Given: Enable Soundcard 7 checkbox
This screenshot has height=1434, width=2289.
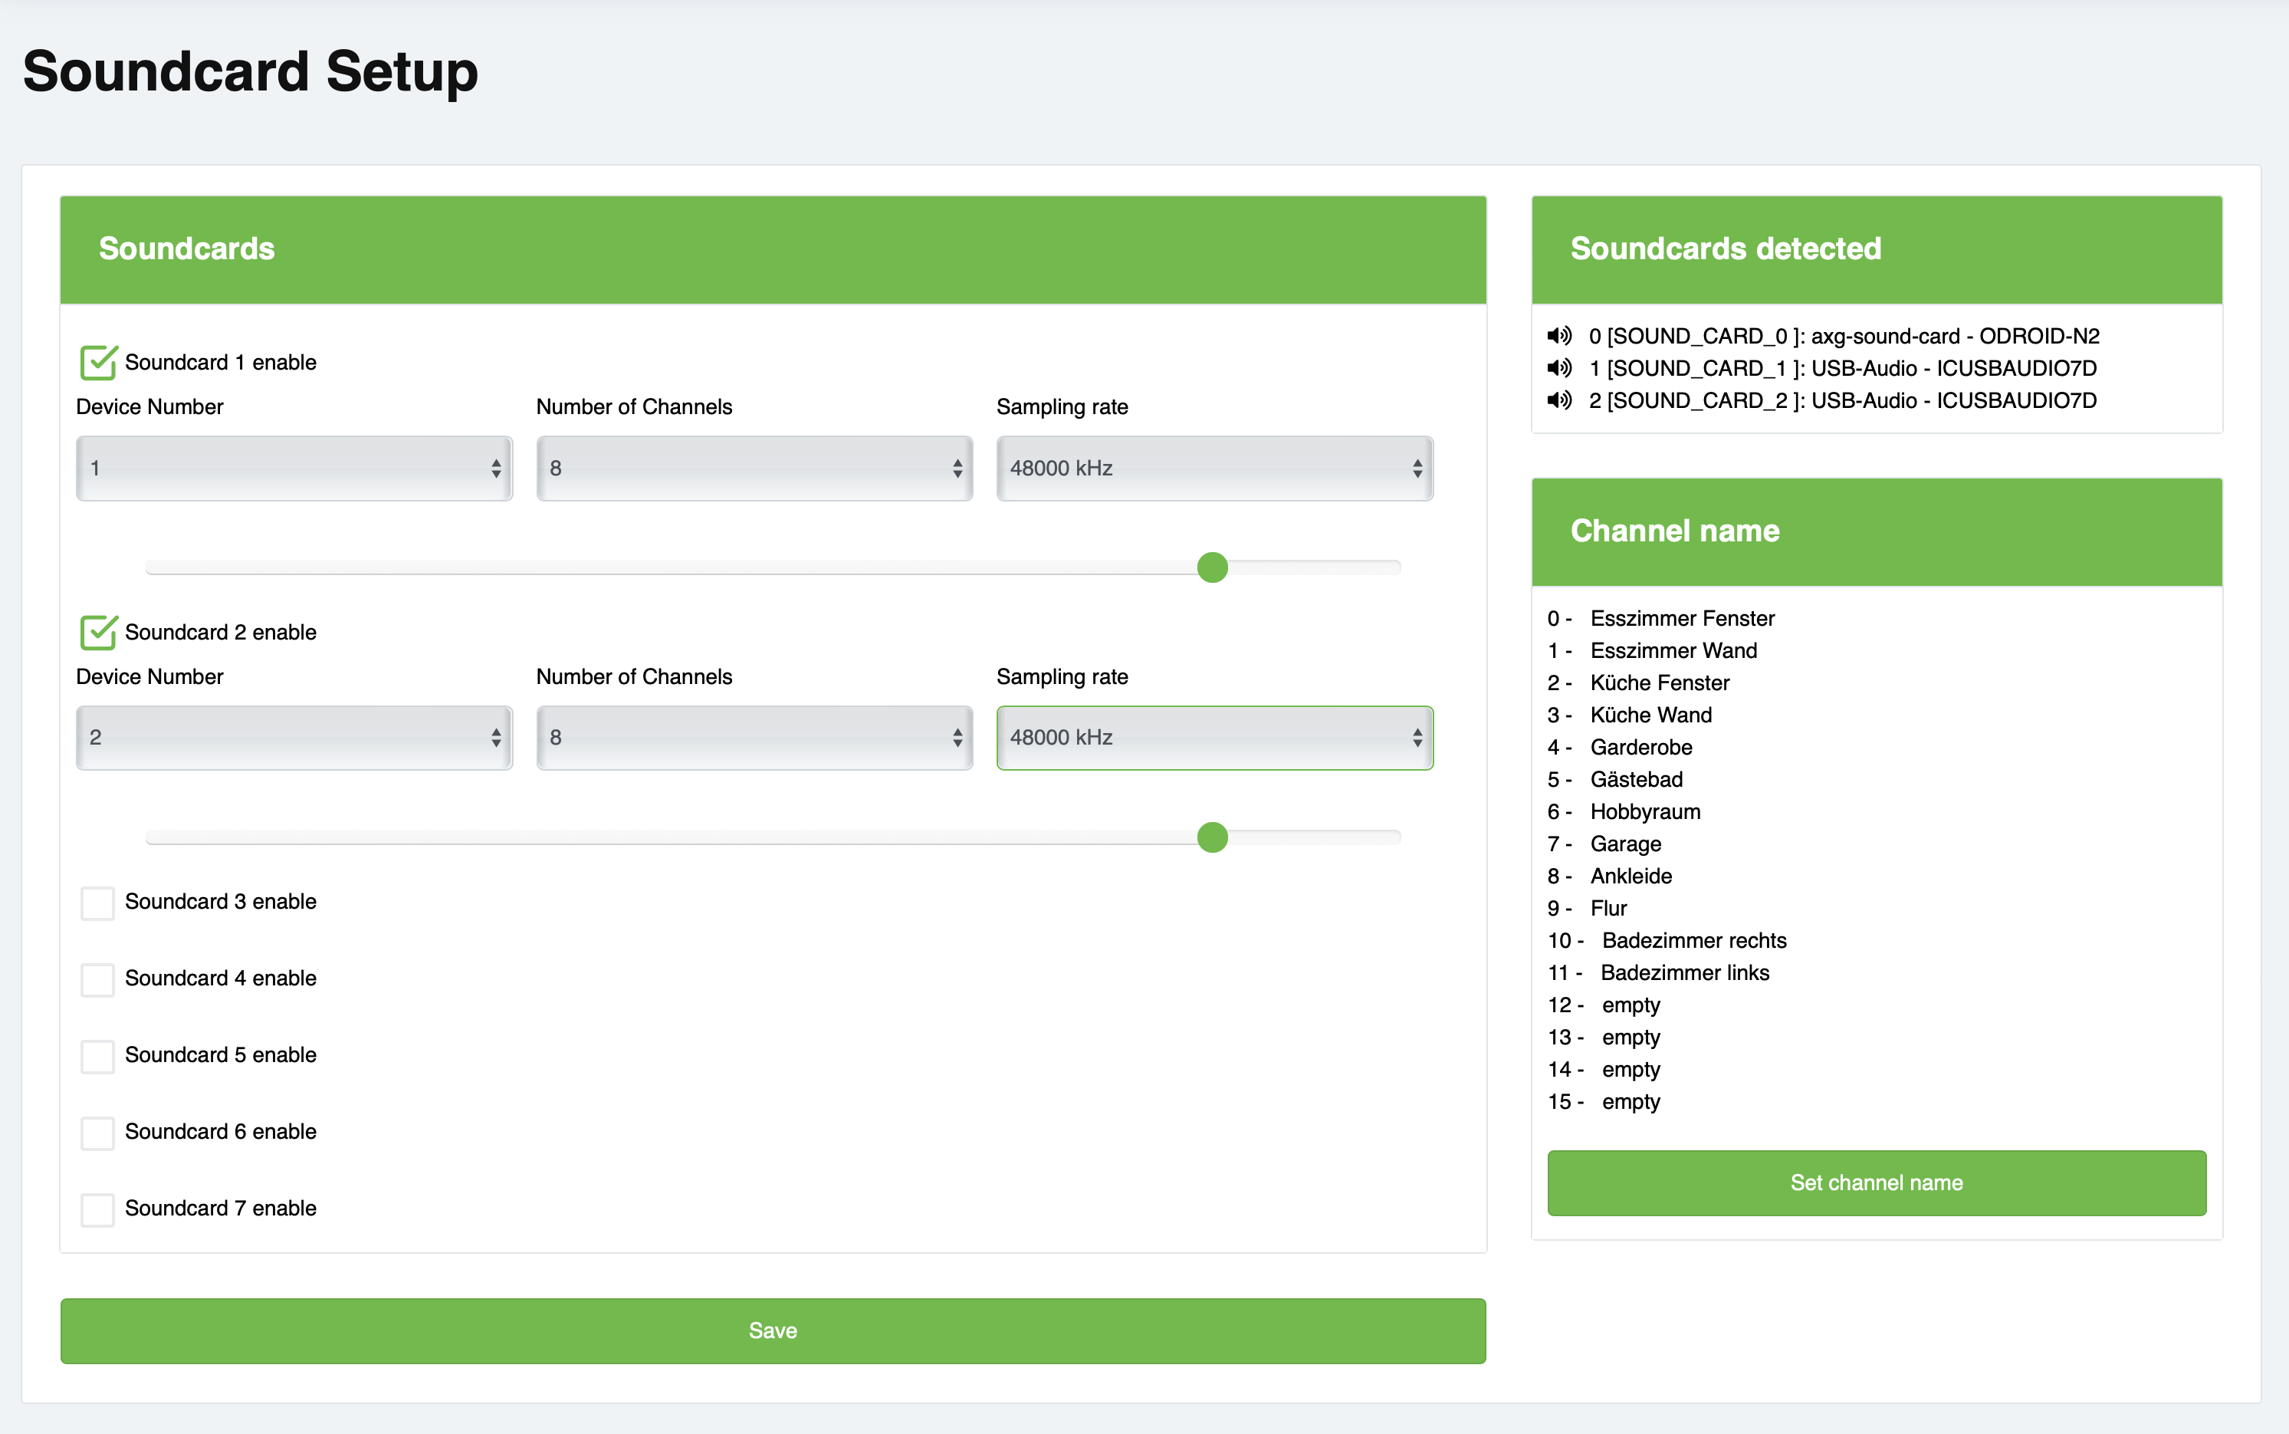Looking at the screenshot, I should (x=97, y=1209).
